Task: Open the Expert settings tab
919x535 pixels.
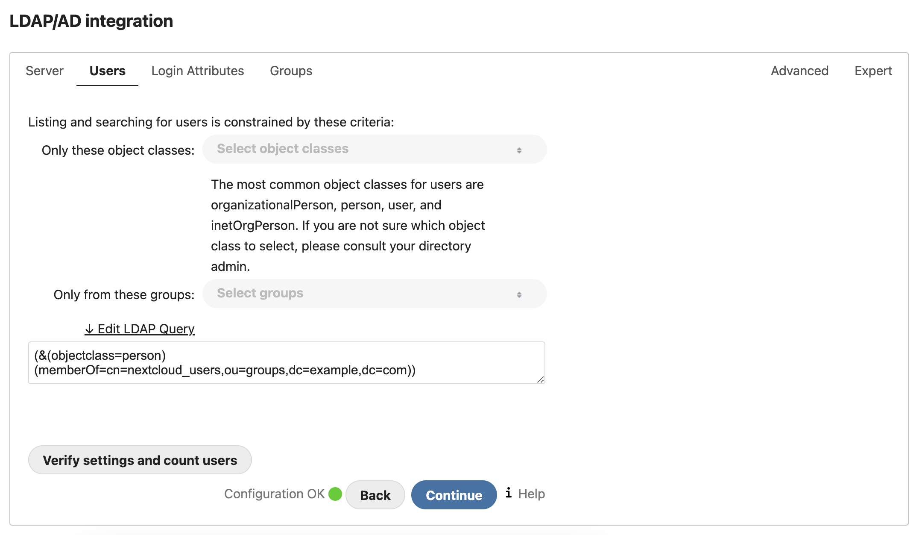Action: pos(873,71)
